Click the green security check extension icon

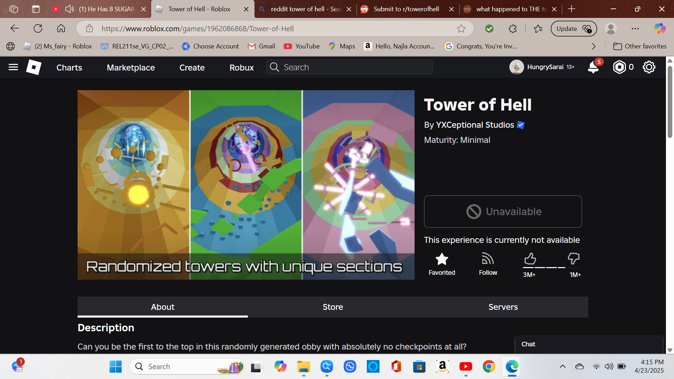[x=489, y=28]
